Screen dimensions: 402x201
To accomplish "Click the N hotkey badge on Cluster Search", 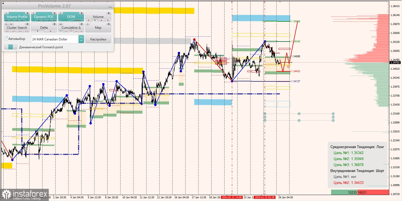I will (x=11, y=24).
